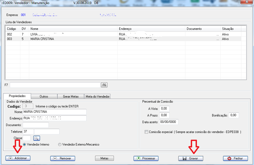Screen dimensions: 254x165
Task: Click the Nome input field
Action: (55, 112)
